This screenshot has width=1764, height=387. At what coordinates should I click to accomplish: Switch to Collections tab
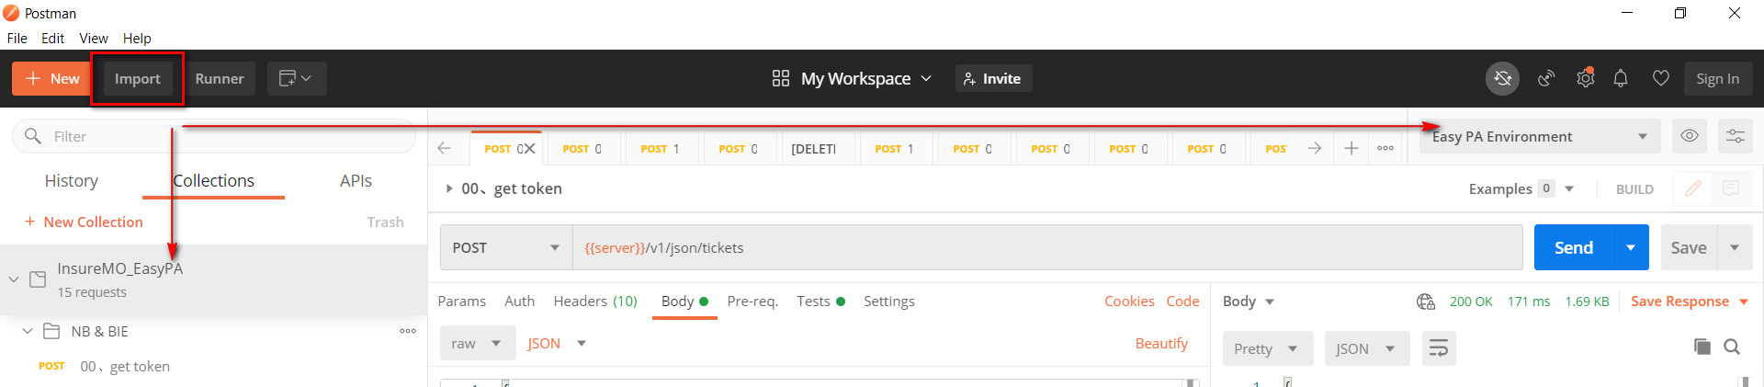click(x=213, y=181)
